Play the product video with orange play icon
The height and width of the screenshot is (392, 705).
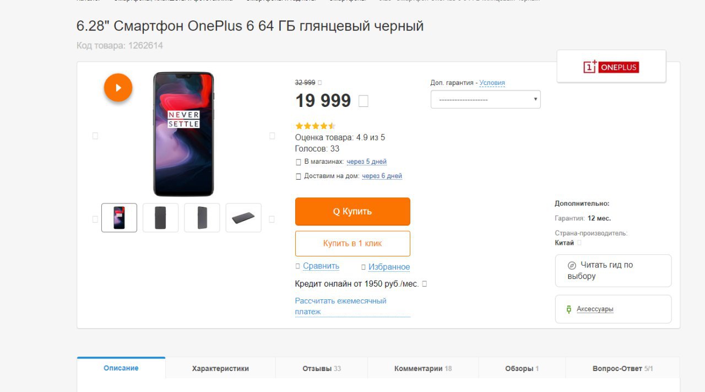pos(118,88)
